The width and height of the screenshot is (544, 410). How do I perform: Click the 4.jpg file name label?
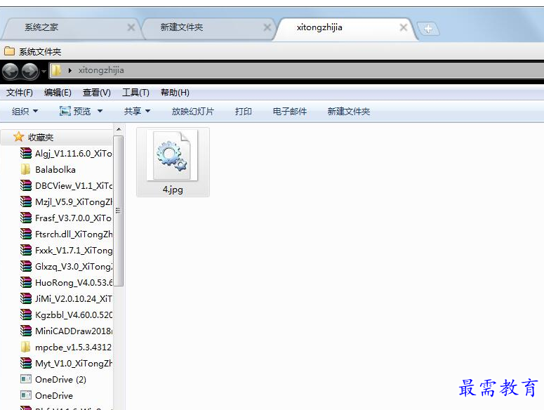[173, 190]
